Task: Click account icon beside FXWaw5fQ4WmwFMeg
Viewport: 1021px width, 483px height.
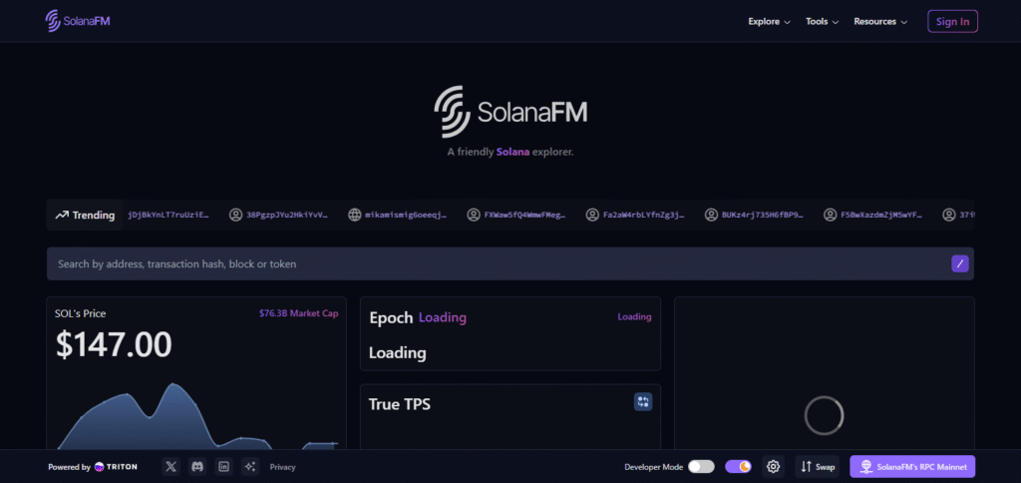Action: [474, 215]
